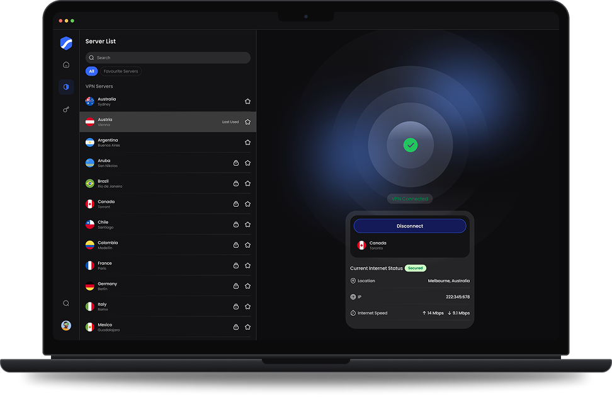The image size is (612, 397).
Task: Click the green connected checkmark icon
Action: click(x=411, y=145)
